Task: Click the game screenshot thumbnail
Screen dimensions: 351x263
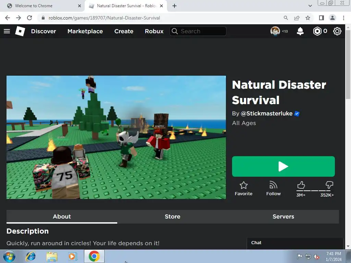Action: point(116,137)
